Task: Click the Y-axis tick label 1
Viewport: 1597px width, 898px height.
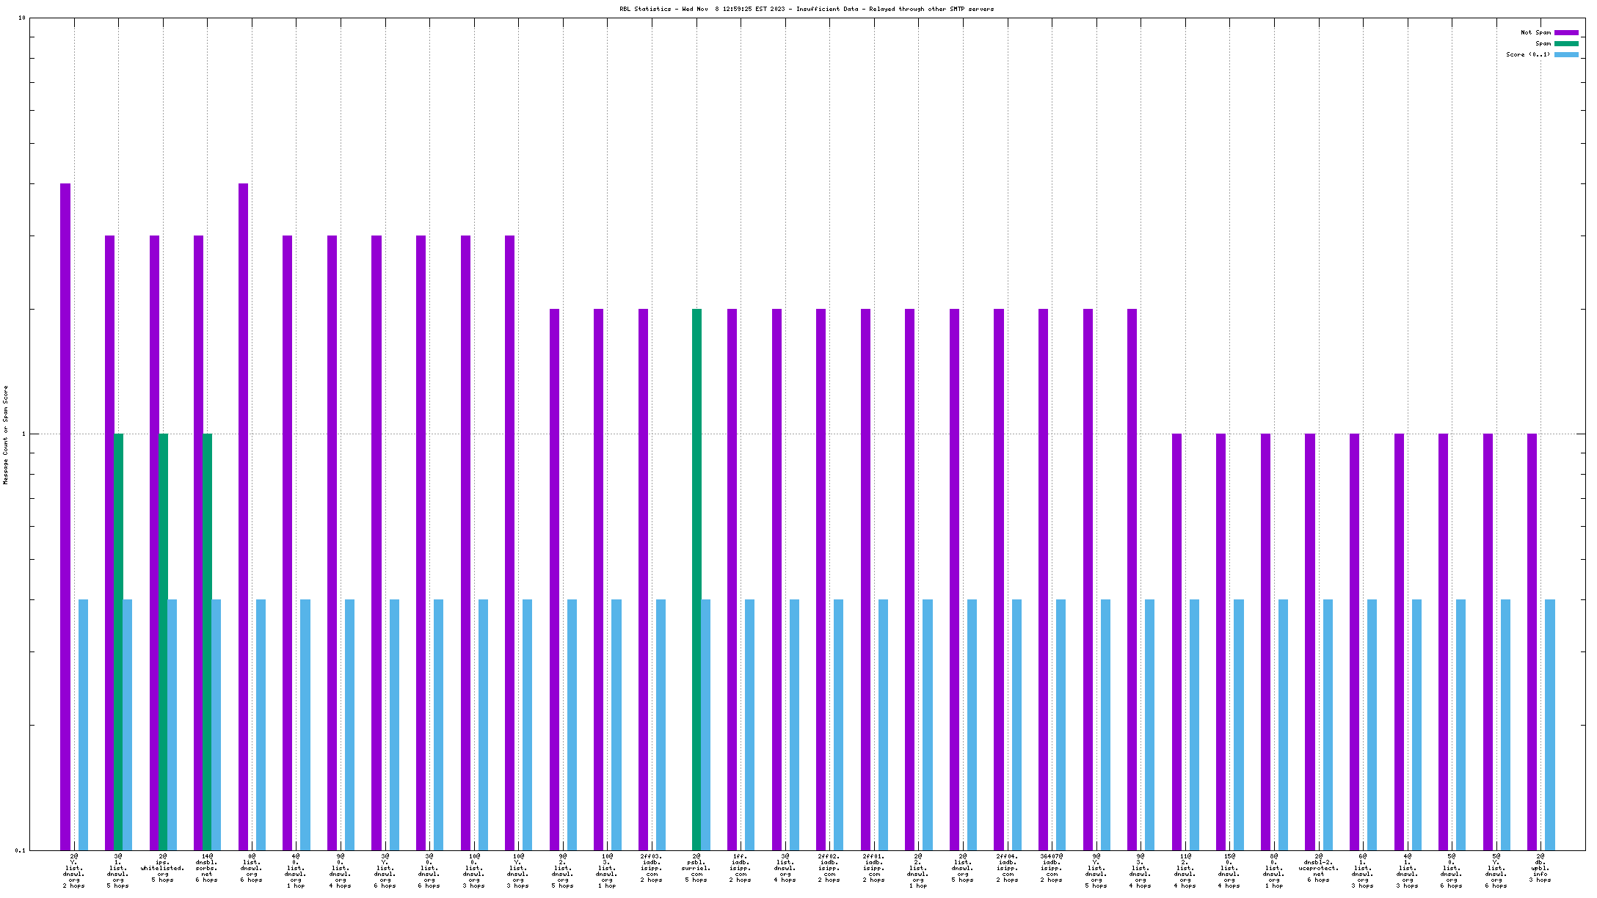Action: click(23, 434)
